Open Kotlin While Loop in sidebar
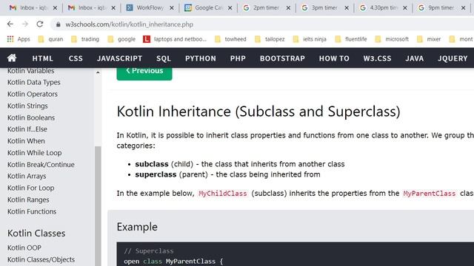 [x=35, y=153]
